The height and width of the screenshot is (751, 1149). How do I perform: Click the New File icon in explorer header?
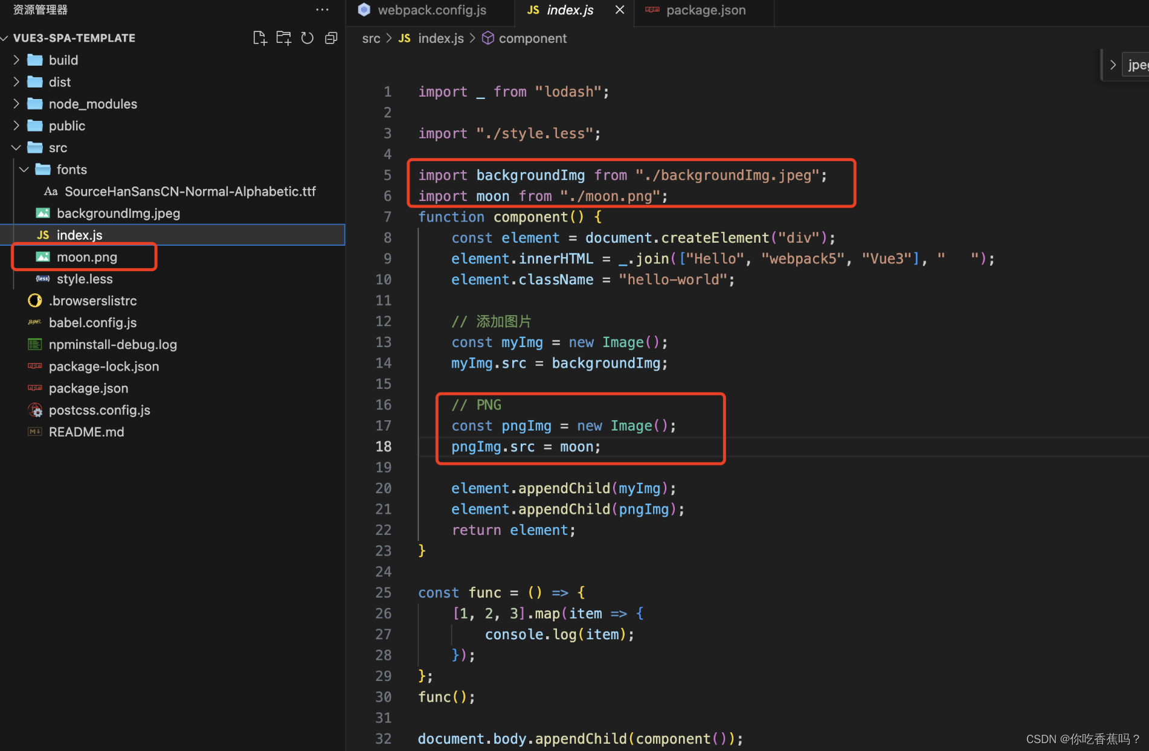[x=259, y=38]
